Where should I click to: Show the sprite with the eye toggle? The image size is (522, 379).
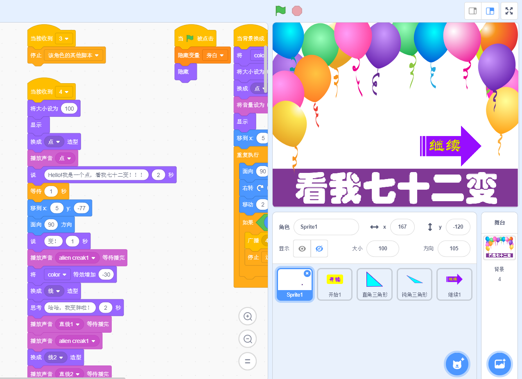pos(302,249)
